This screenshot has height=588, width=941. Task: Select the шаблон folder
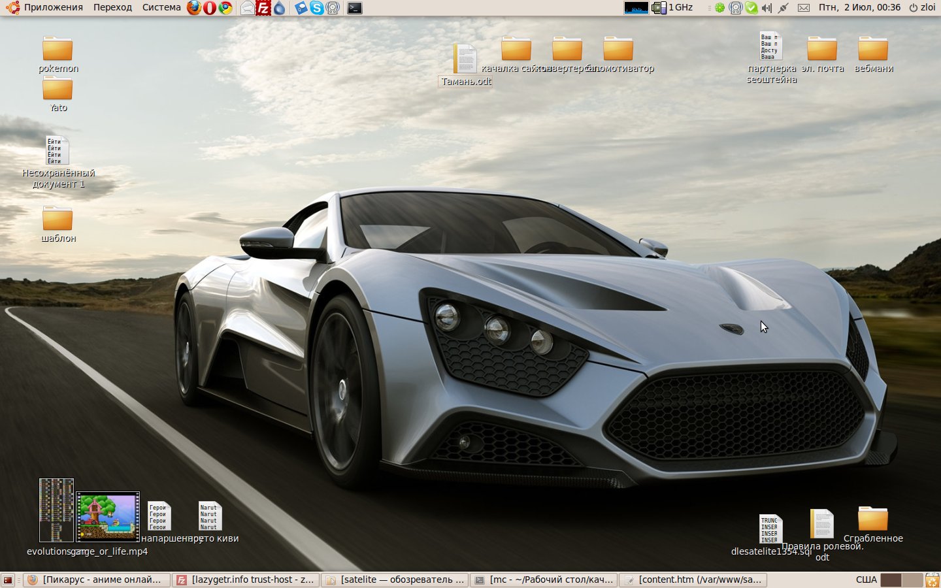coord(58,224)
